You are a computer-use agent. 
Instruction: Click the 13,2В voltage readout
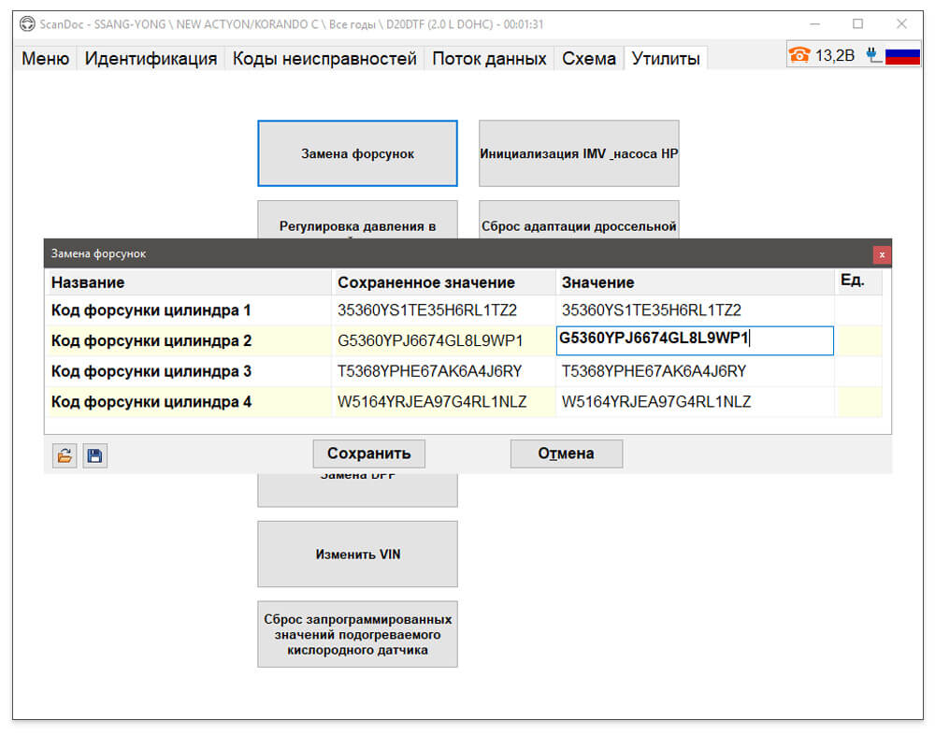tap(834, 55)
